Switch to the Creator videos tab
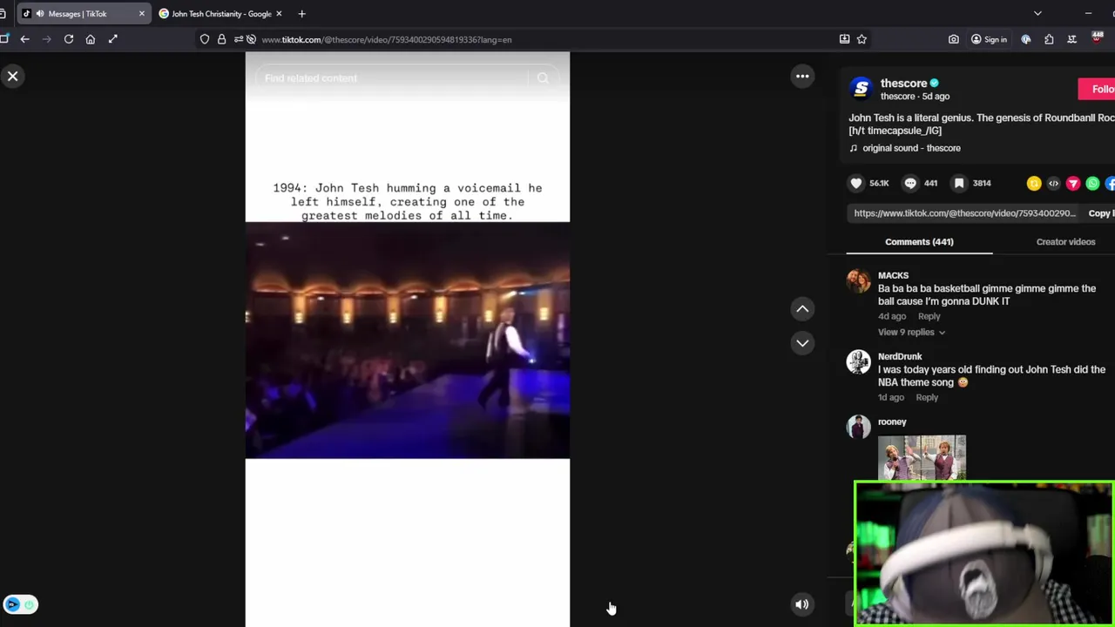This screenshot has width=1115, height=627. click(1065, 242)
